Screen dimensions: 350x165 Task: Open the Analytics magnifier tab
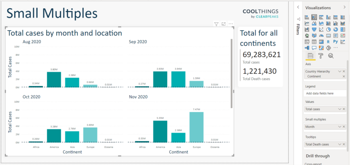[x=331, y=56]
